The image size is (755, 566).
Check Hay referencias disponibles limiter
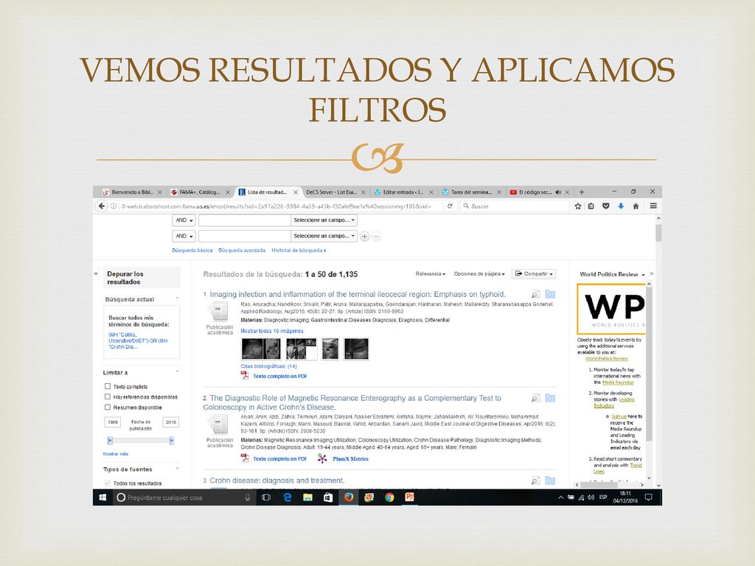(x=108, y=396)
